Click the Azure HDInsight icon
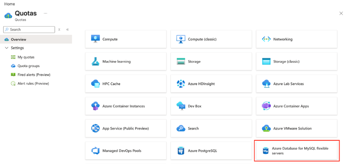This screenshot has height=164, width=350. 181,84
